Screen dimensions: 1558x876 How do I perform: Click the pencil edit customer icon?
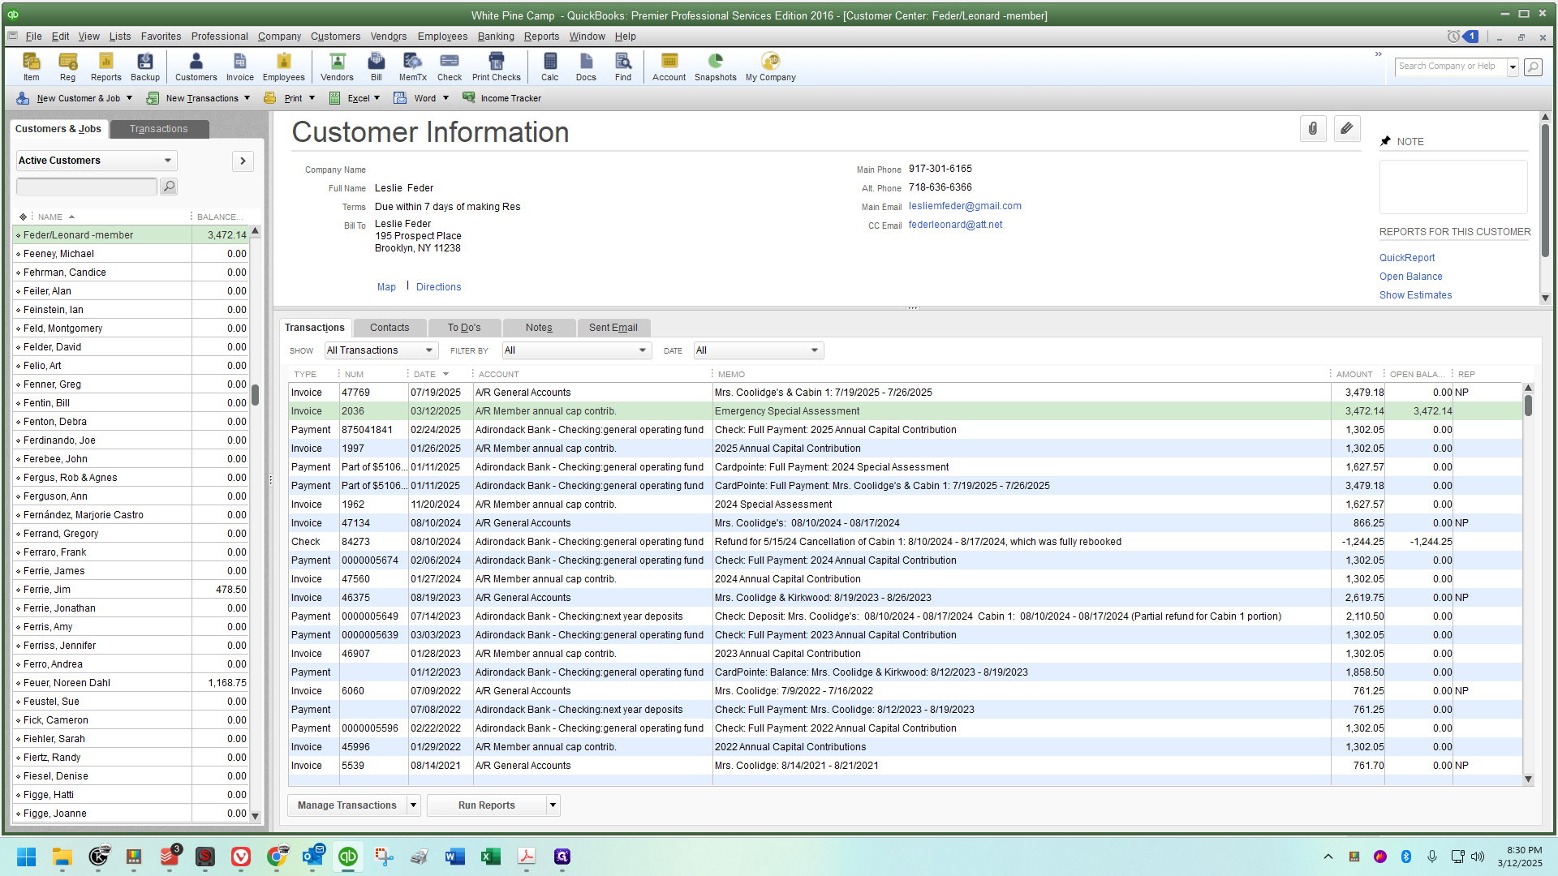[1347, 128]
